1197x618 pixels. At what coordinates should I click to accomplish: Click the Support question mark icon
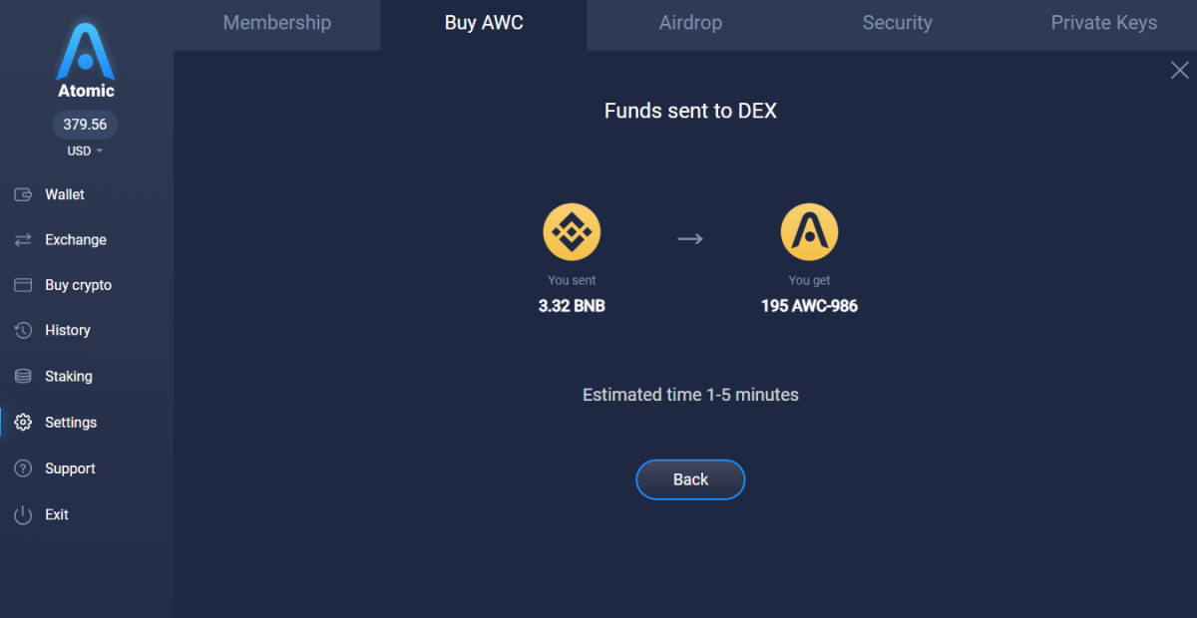(23, 468)
